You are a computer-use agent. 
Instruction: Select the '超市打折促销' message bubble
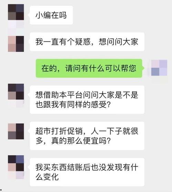point(87,136)
